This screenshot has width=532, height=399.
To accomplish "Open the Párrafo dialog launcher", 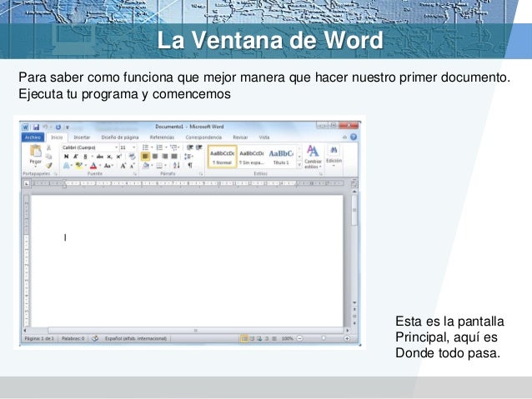I will tap(201, 174).
